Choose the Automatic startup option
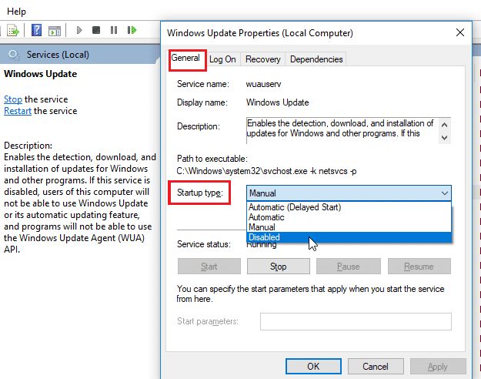The width and height of the screenshot is (481, 379). 349,217
